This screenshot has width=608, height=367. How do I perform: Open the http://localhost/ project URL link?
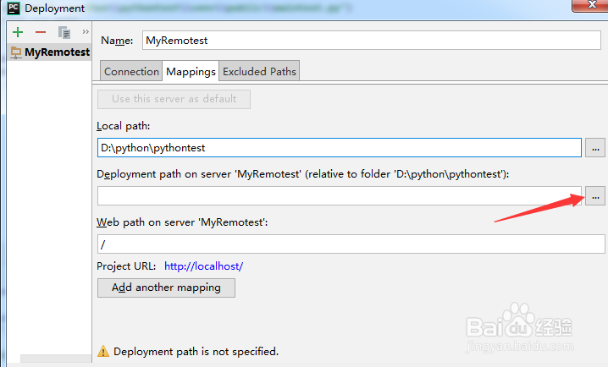pyautogui.click(x=203, y=266)
